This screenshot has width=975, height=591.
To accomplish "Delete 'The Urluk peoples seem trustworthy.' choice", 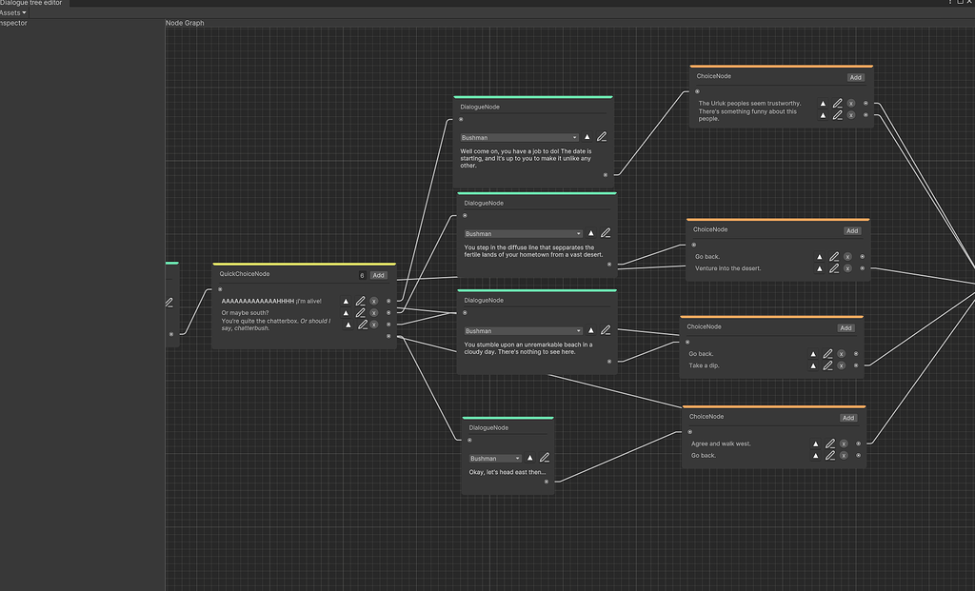I will coord(850,103).
